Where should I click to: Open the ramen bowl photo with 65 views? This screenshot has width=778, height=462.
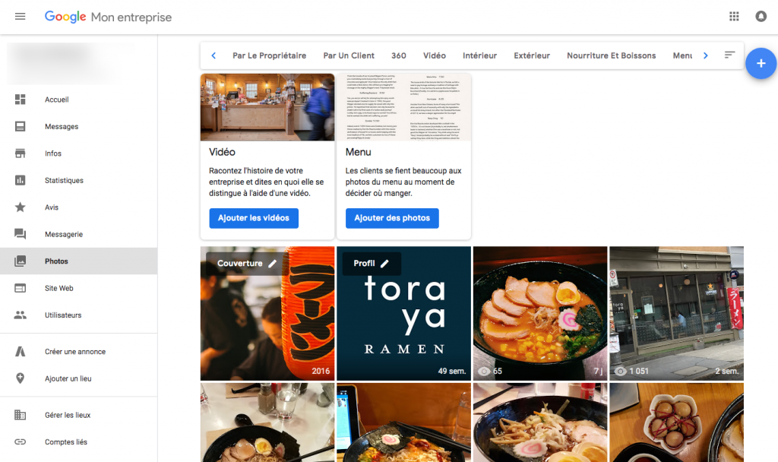click(x=540, y=314)
